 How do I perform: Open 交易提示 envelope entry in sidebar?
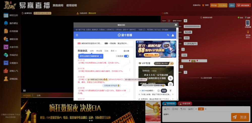point(11,63)
